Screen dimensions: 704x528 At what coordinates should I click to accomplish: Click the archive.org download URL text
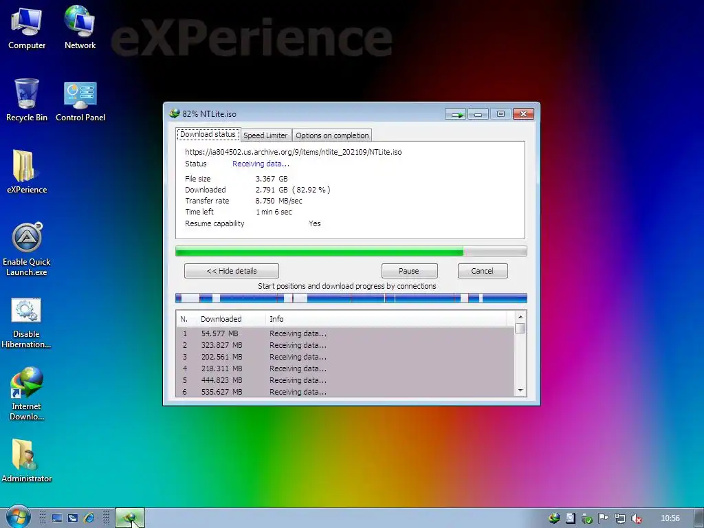pyautogui.click(x=293, y=152)
